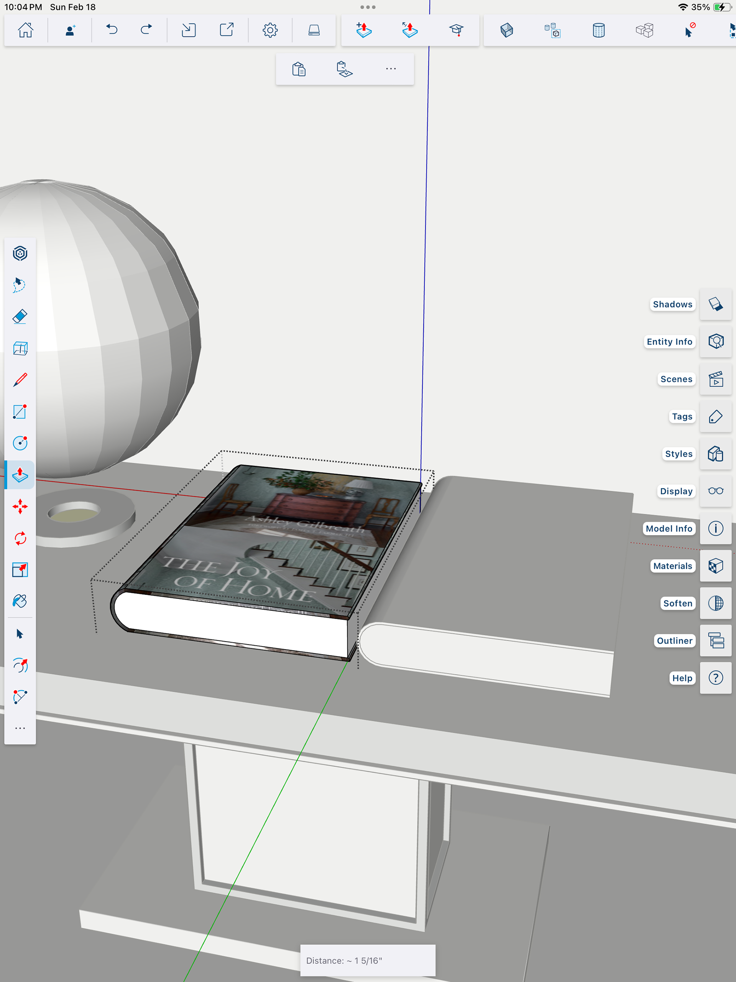Activate the Scale tool
This screenshot has height=982, width=736.
20,569
